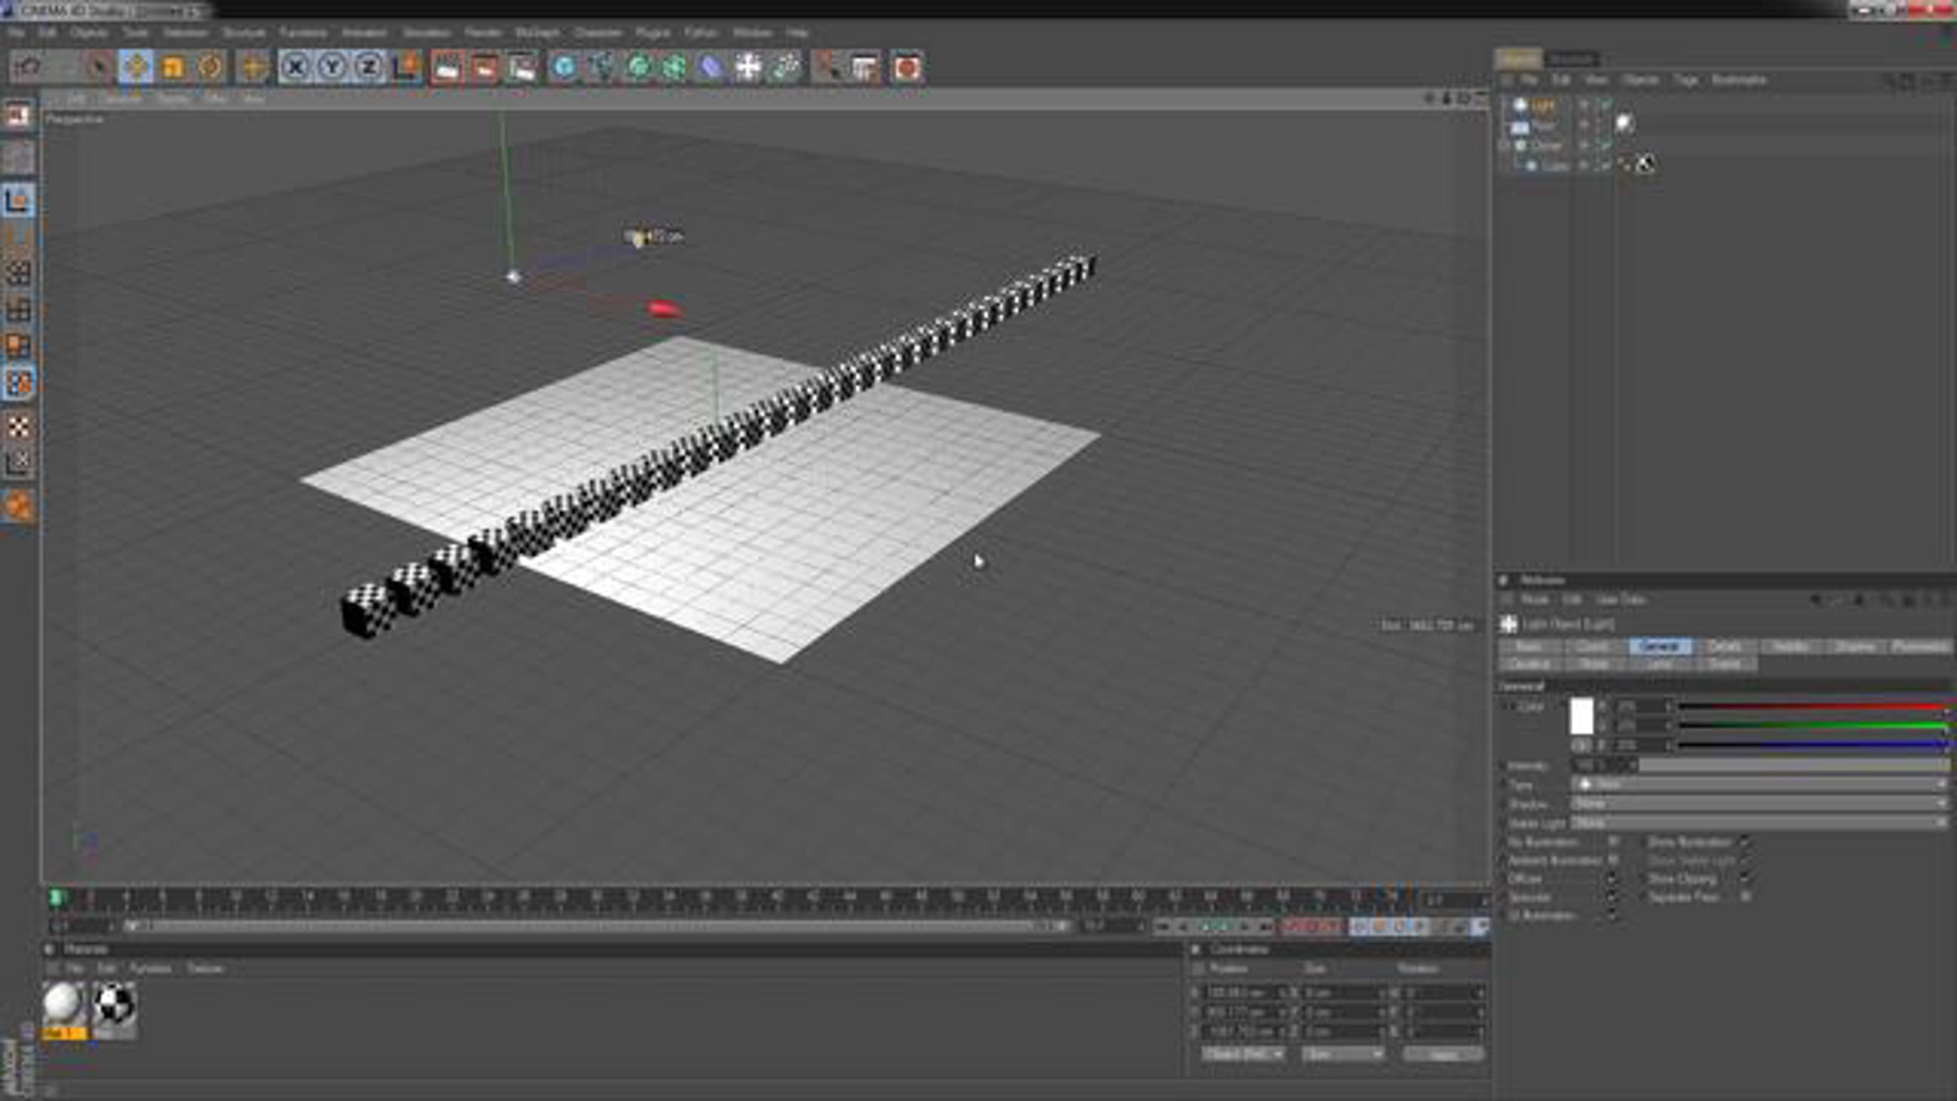Select the checkerboard material thumbnail
1957x1101 pixels.
point(113,1005)
